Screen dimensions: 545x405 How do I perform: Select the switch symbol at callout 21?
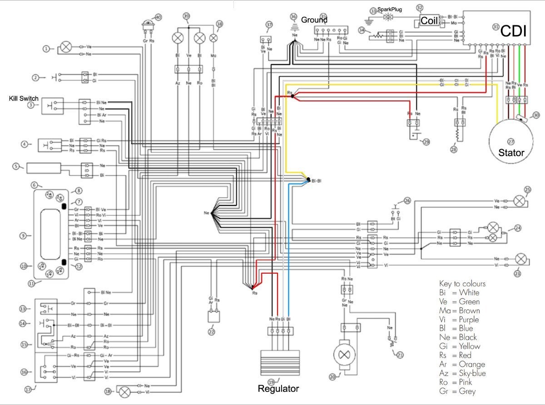click(392, 341)
